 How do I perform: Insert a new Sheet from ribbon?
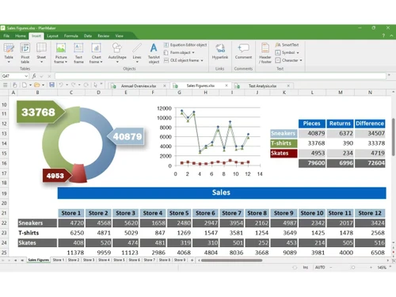41,54
